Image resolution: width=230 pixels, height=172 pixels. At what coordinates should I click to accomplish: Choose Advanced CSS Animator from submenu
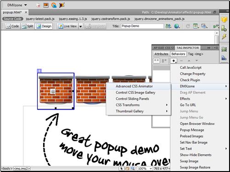click(x=134, y=86)
